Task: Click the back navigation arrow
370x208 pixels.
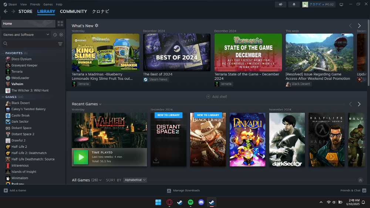Action: click(x=6, y=11)
